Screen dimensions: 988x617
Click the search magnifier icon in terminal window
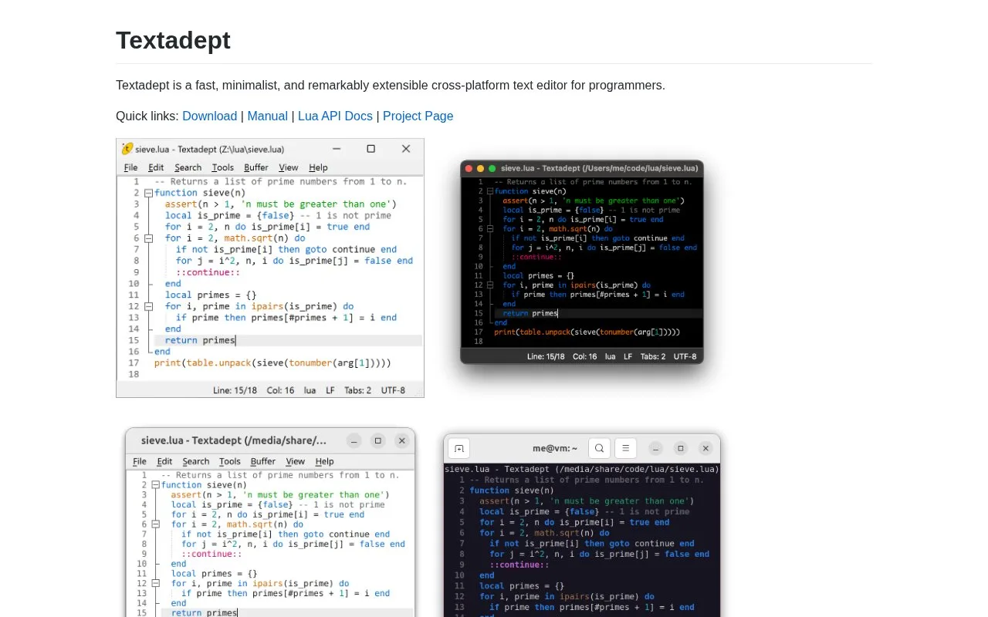599,448
